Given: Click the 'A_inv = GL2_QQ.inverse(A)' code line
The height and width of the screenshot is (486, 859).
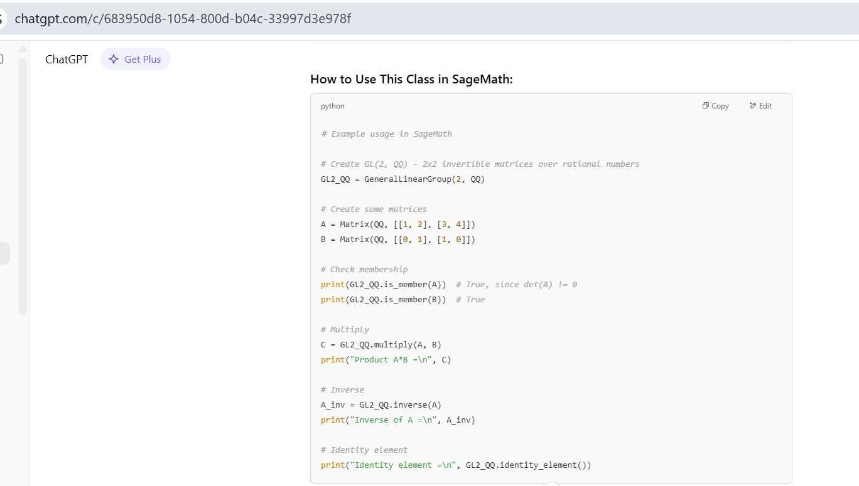Looking at the screenshot, I should click(x=385, y=405).
